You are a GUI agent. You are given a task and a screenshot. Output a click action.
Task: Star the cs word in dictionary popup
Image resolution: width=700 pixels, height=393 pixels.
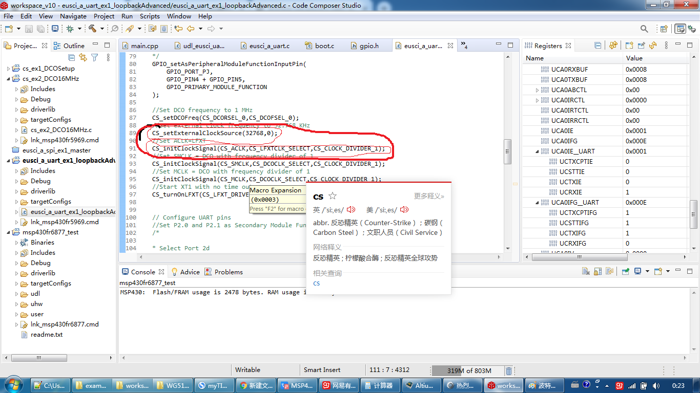pos(333,196)
